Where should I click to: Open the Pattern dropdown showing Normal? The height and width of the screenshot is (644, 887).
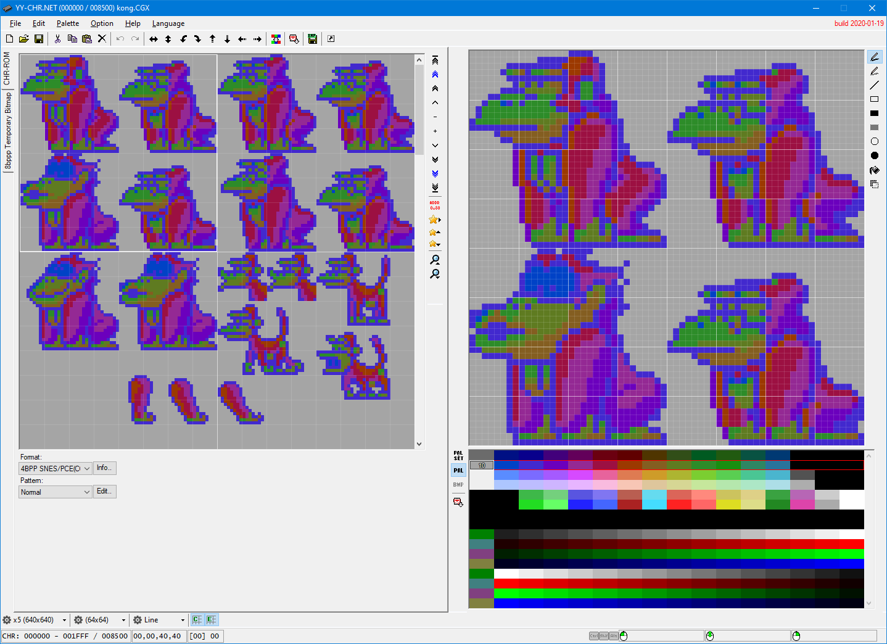point(55,492)
